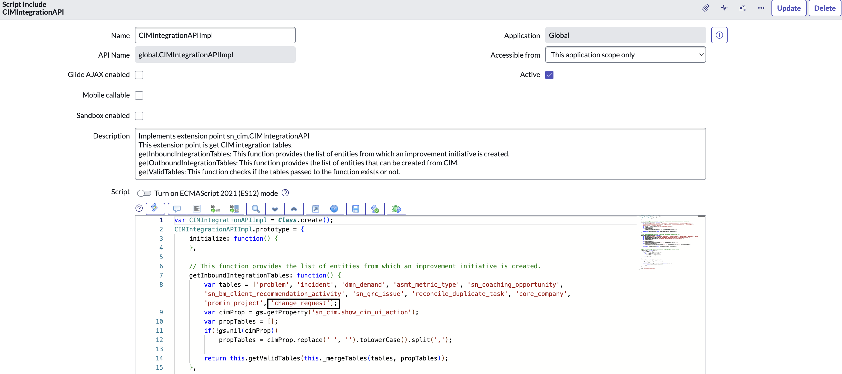Viewport: 842px width, 374px height.
Task: Open the script debugger bug icon
Action: click(397, 209)
